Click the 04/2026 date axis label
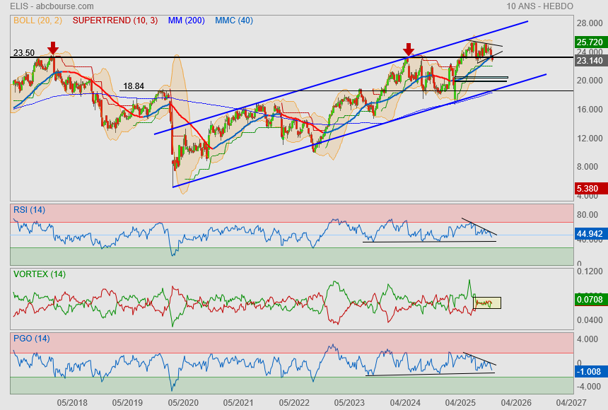608x410 pixels. tap(516, 403)
